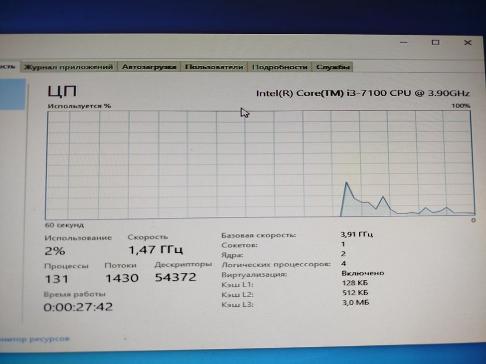Image resolution: width=486 pixels, height=364 pixels.
Task: Click the Сокетов: label
Action: pyautogui.click(x=239, y=245)
